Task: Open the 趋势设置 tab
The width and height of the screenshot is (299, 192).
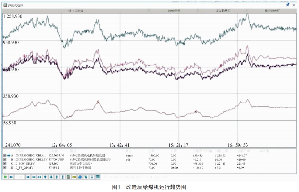Action: click(x=174, y=11)
